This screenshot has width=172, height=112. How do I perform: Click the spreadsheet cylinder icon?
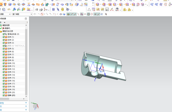4,10
